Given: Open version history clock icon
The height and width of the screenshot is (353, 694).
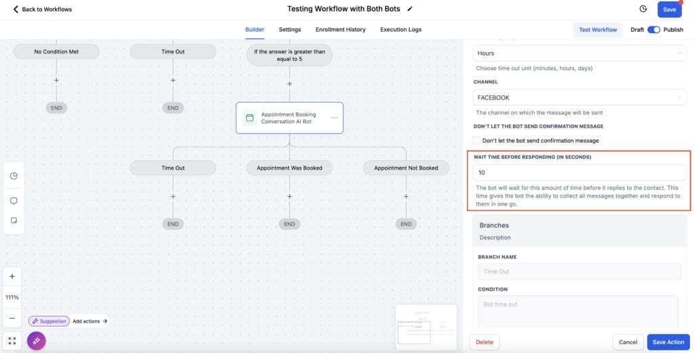Looking at the screenshot, I should (642, 9).
